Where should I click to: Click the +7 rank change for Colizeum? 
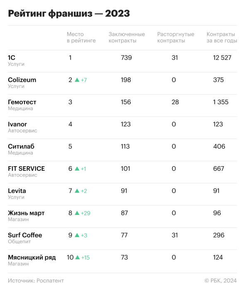coord(84,80)
